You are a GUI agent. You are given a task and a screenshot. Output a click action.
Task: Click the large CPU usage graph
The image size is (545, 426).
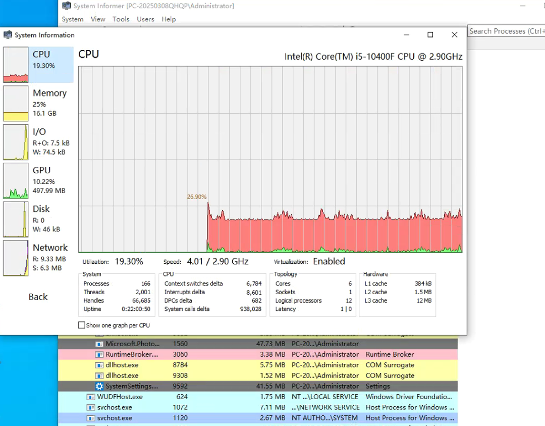point(270,159)
